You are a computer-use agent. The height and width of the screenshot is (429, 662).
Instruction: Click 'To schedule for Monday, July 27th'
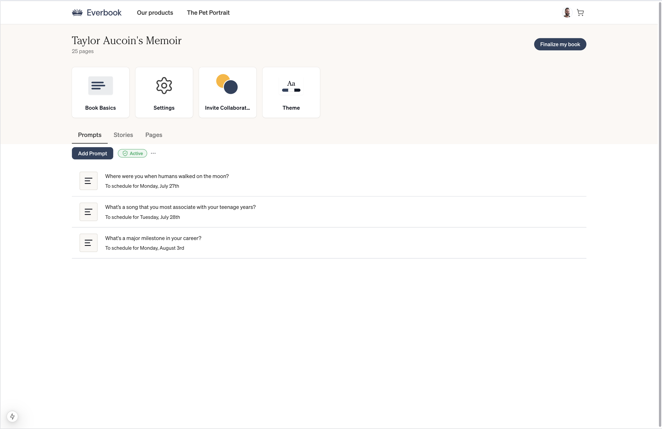click(142, 186)
